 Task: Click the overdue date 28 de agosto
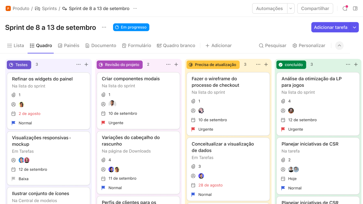pyautogui.click(x=210, y=185)
